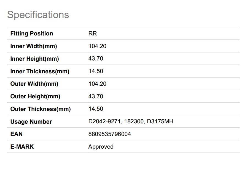Viewport: 247px width, 175px height.
Task: Select the Outer Thickness(mm) label
Action: pyautogui.click(x=41, y=109)
